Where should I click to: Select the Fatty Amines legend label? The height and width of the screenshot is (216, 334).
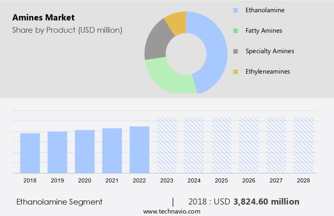[x=264, y=31]
